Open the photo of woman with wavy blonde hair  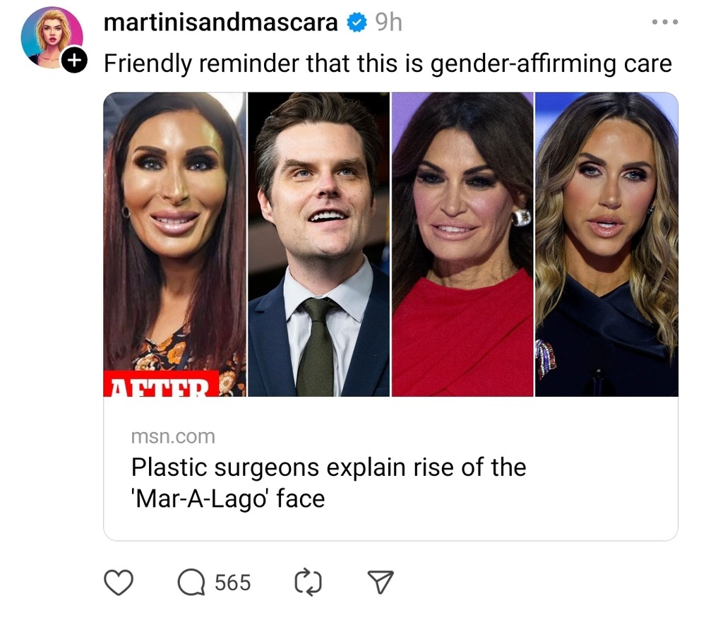pyautogui.click(x=606, y=244)
